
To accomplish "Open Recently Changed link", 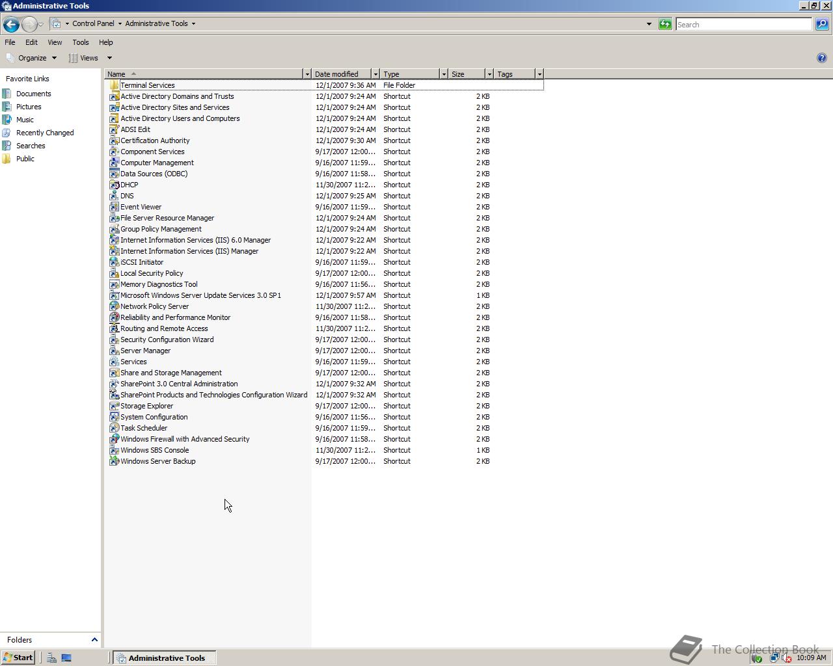I will tap(45, 133).
